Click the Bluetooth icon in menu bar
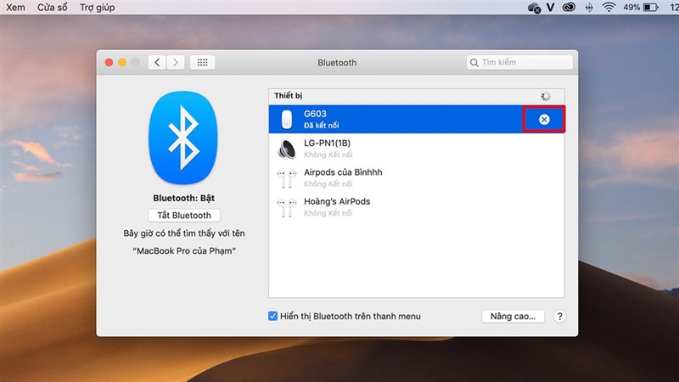This screenshot has height=382, width=679. pyautogui.click(x=589, y=8)
